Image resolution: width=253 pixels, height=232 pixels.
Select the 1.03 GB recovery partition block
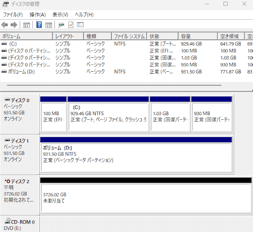(x=170, y=114)
